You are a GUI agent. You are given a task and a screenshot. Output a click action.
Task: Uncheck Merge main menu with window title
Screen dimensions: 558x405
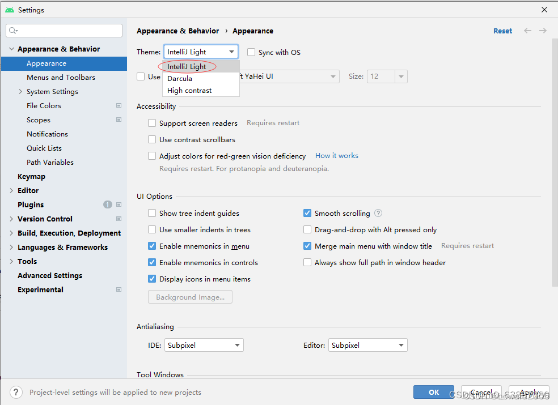point(307,246)
